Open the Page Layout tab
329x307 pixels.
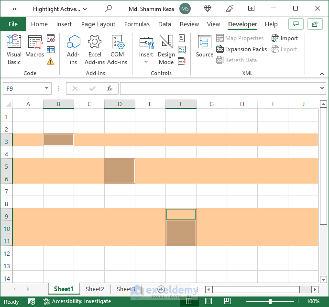pos(98,24)
